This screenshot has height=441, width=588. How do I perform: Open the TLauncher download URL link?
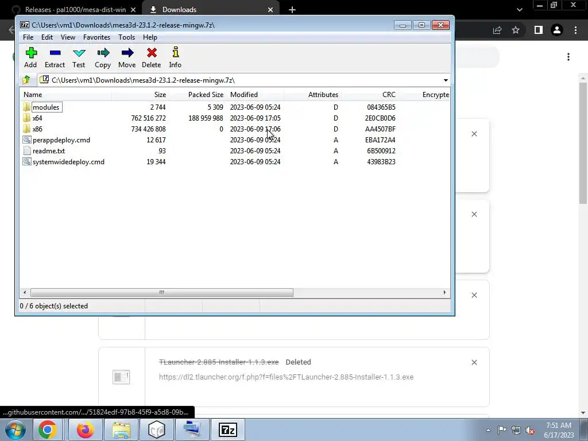coord(286,377)
